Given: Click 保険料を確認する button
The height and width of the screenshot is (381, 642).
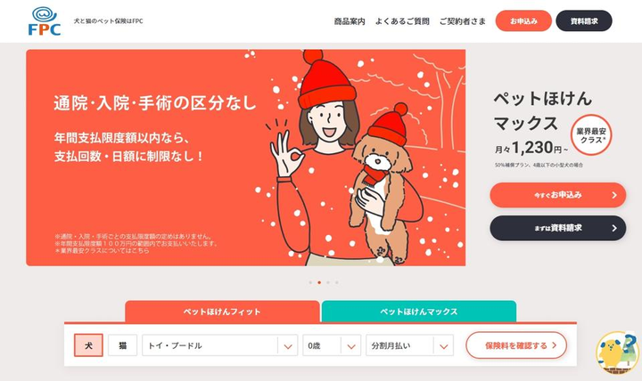Looking at the screenshot, I should [x=516, y=345].
